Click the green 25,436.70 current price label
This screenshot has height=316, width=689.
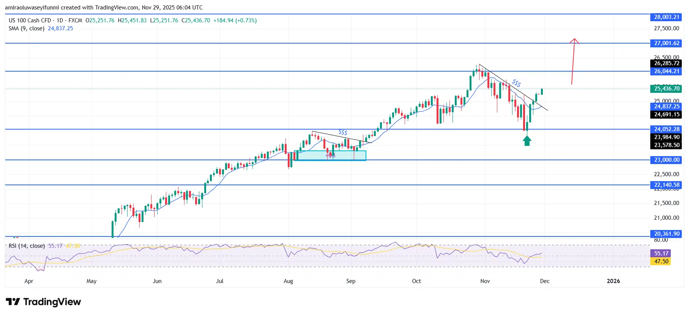(667, 89)
